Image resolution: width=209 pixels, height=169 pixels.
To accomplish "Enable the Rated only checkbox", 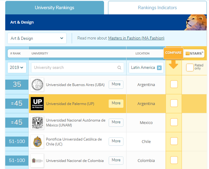I will (190, 67).
